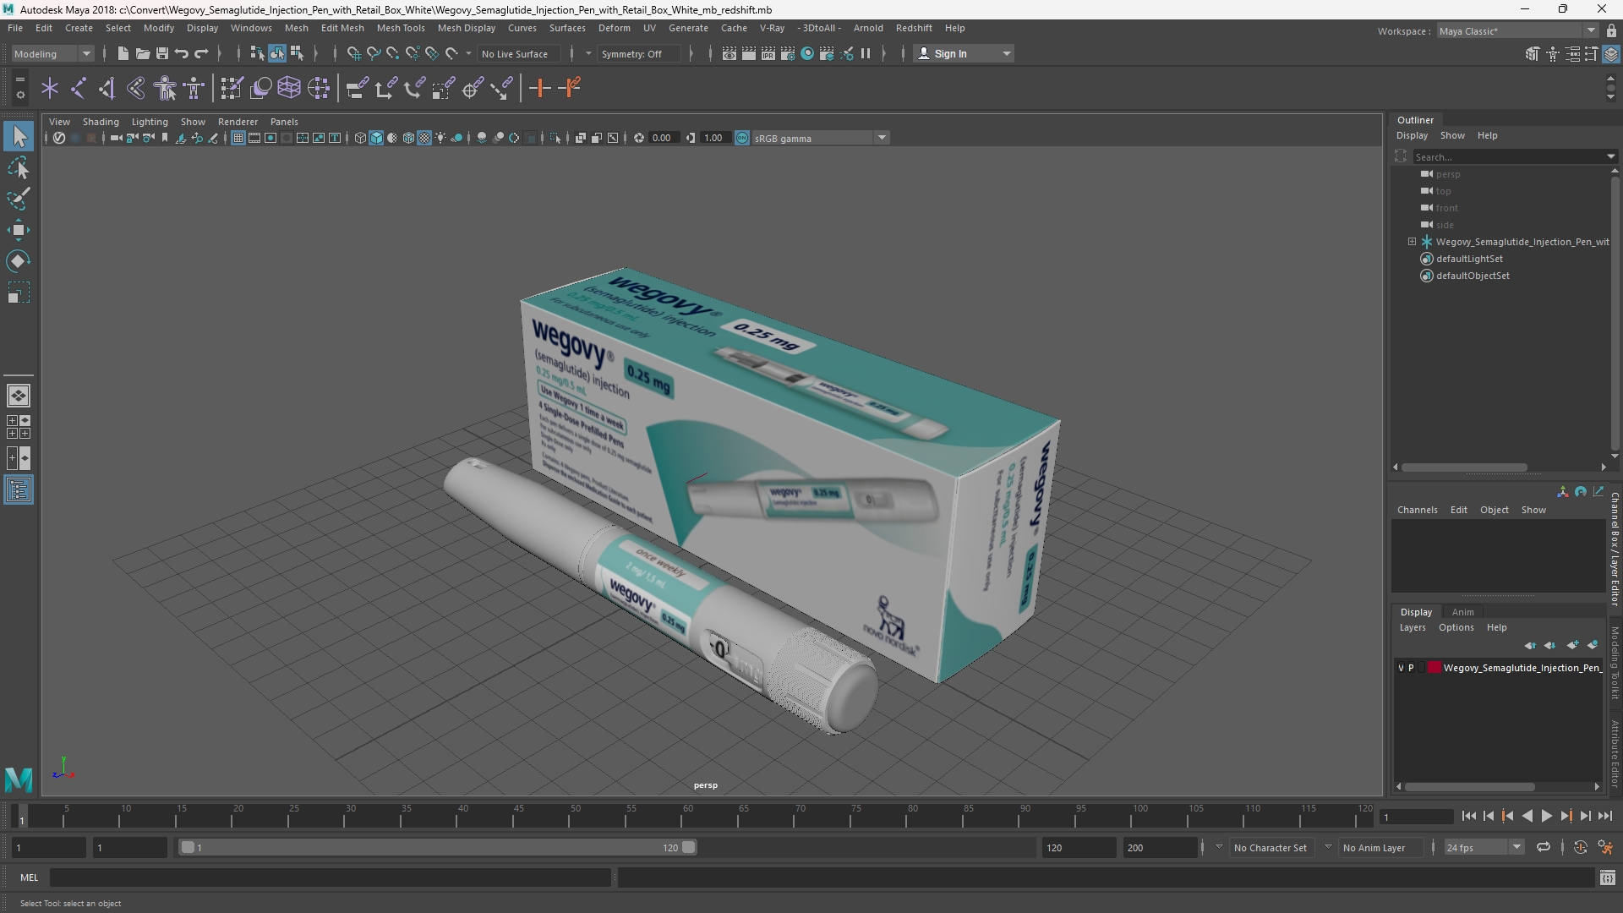
Task: Open the Layers menu in Layer Editor
Action: (x=1412, y=627)
